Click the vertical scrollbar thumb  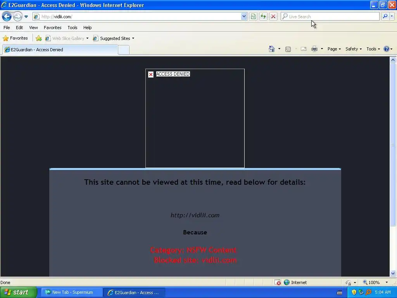393,144
